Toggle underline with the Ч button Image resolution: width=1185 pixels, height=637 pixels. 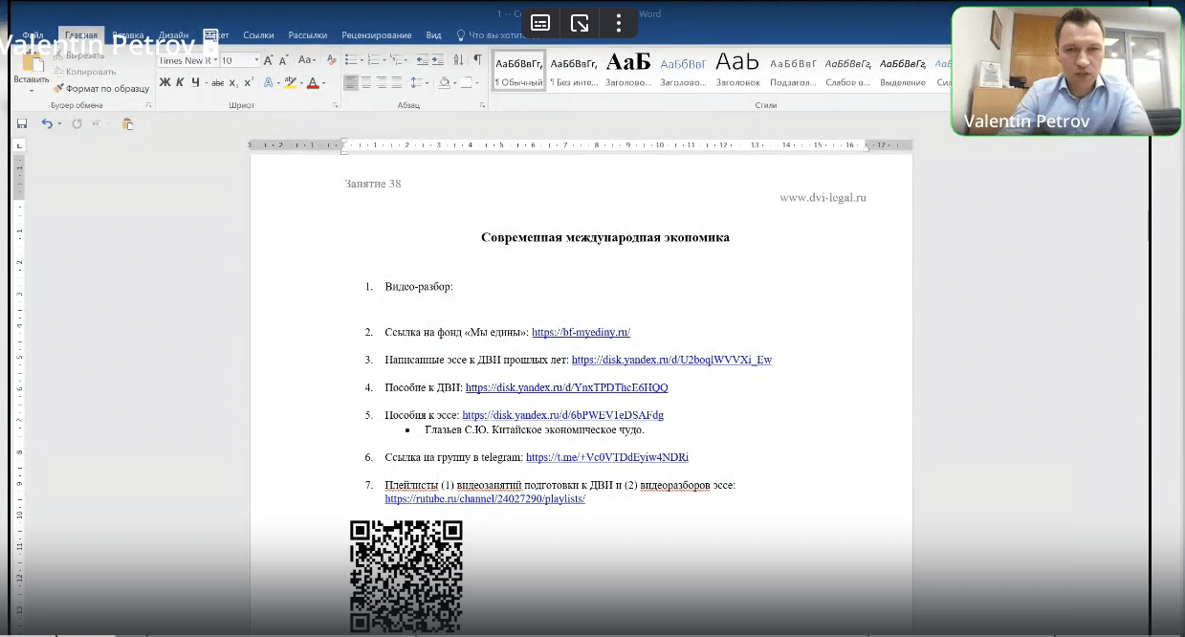point(194,82)
